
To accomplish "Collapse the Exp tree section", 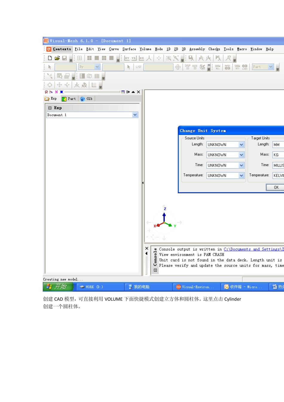I will click(x=50, y=108).
